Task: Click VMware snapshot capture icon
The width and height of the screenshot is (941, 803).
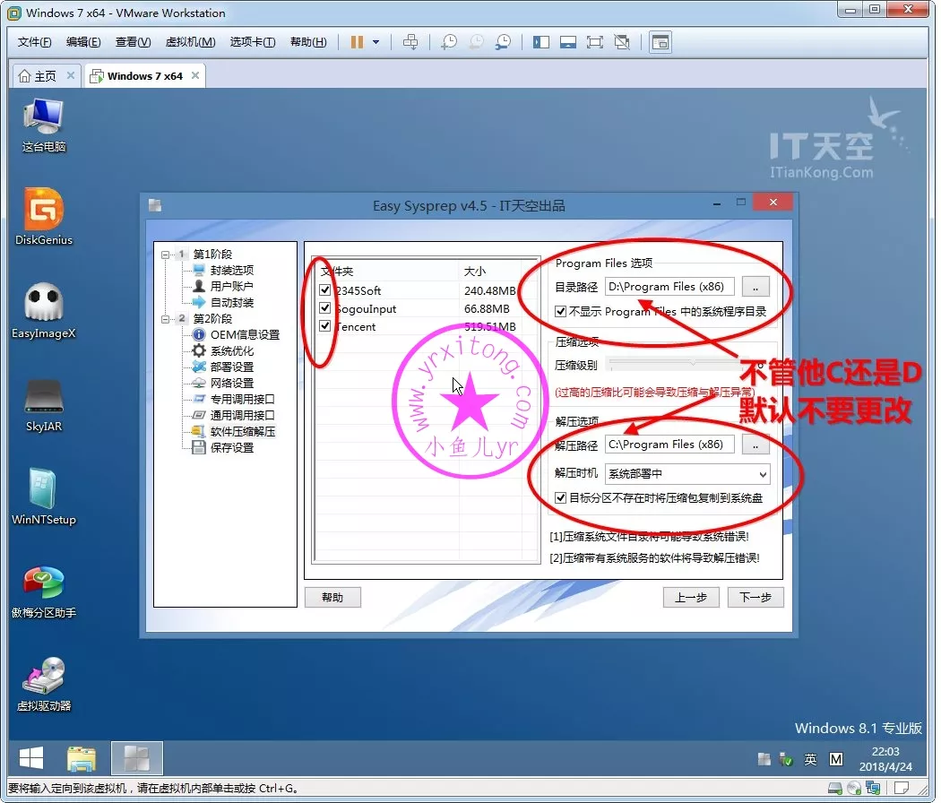Action: pyautogui.click(x=449, y=42)
